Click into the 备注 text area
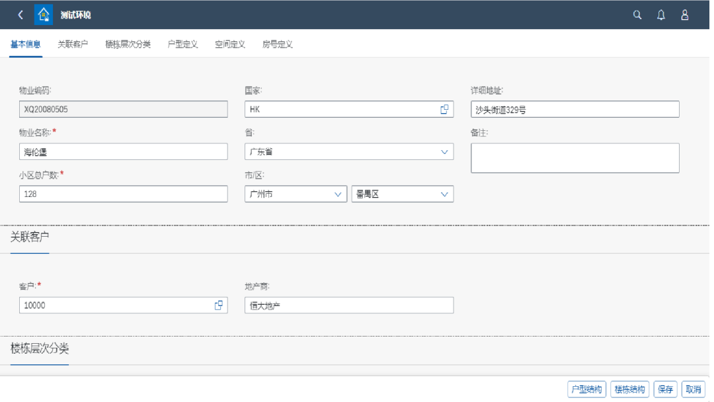The image size is (714, 402). 575,158
